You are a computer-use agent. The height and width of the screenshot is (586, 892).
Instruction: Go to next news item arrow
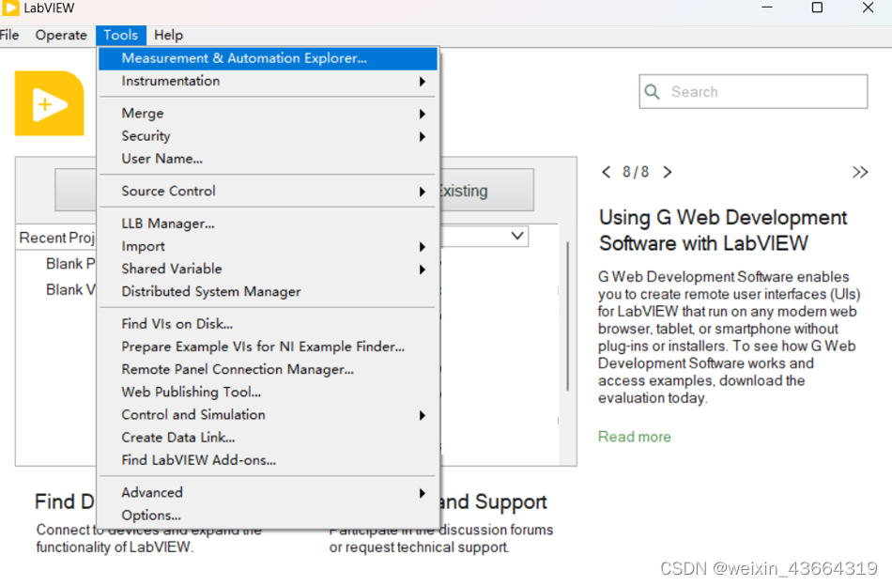(668, 172)
